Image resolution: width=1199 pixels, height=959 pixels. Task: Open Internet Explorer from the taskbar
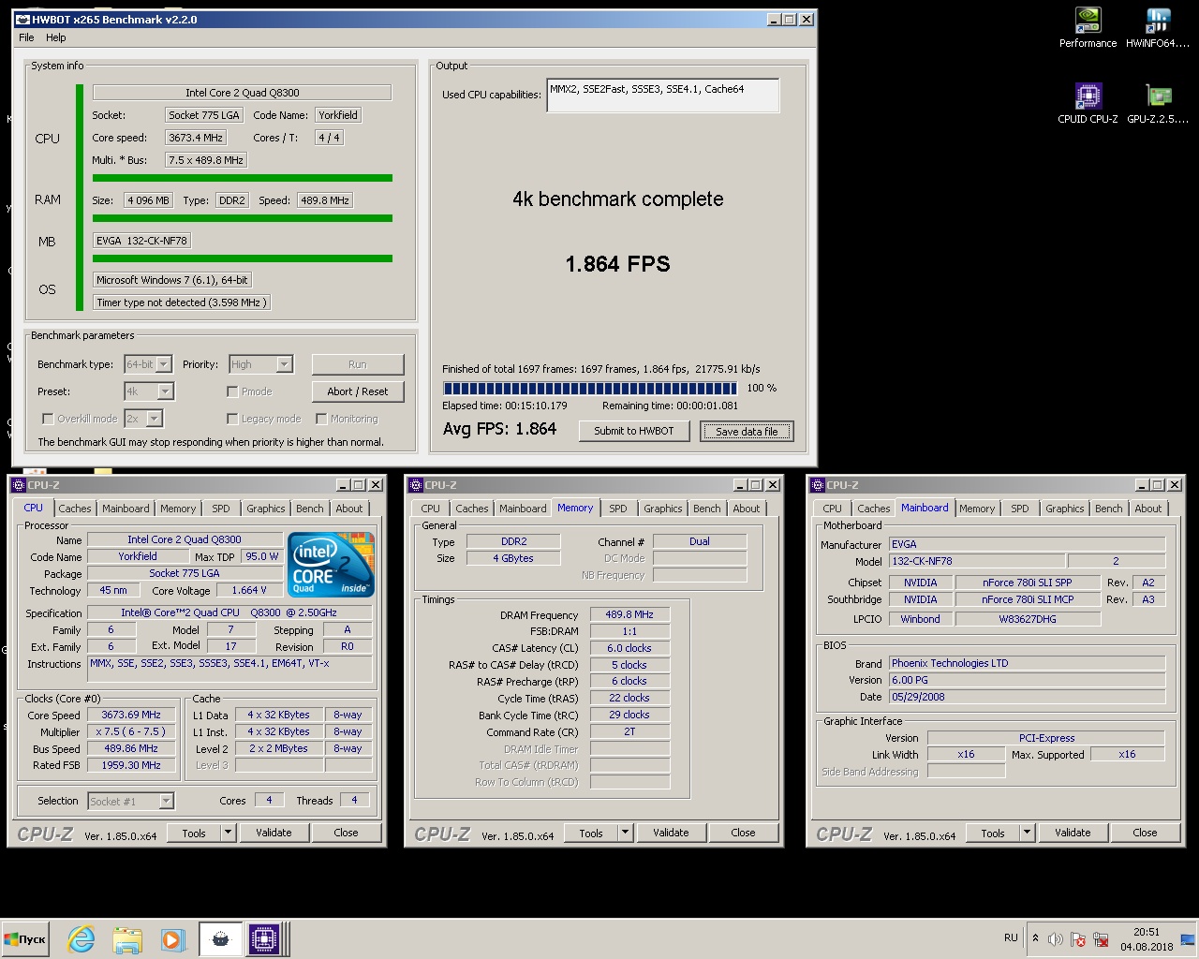pyautogui.click(x=81, y=939)
